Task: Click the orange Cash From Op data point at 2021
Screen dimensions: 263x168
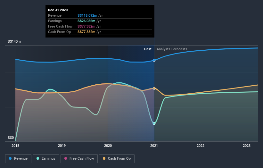Action: coord(154,88)
